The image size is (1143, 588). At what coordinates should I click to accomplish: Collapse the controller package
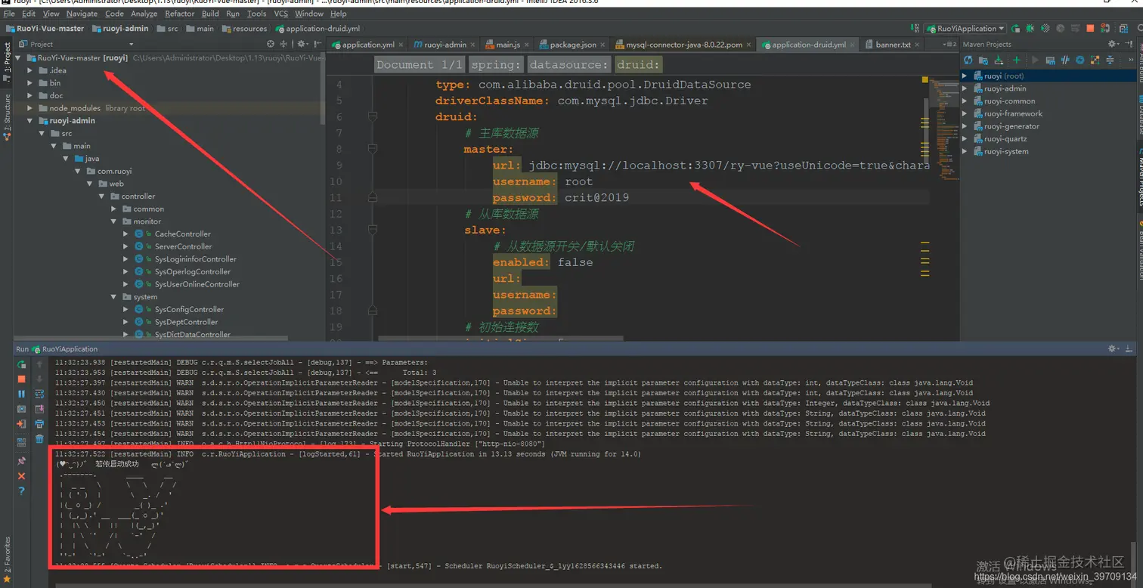[102, 197]
